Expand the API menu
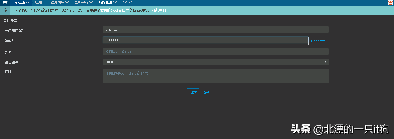Viewport: 394px width, 139px height. click(127, 2)
